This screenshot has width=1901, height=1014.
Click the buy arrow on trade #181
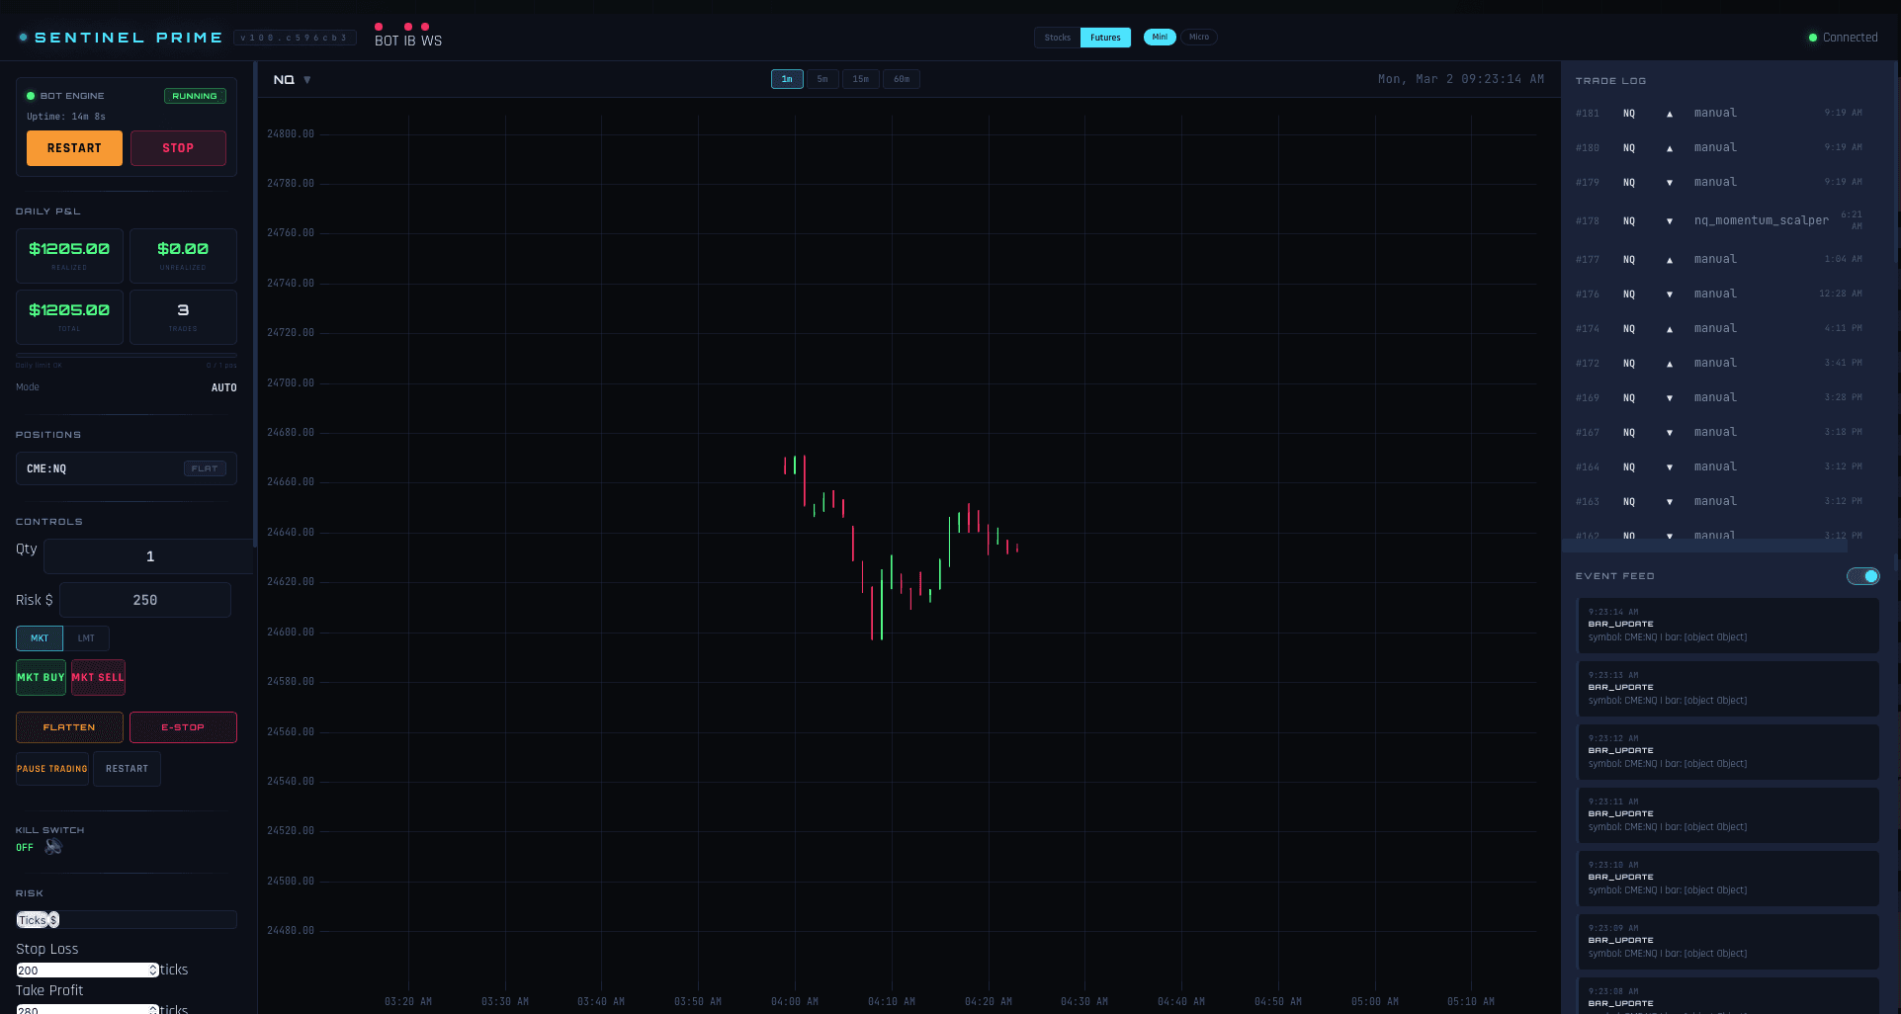point(1669,113)
